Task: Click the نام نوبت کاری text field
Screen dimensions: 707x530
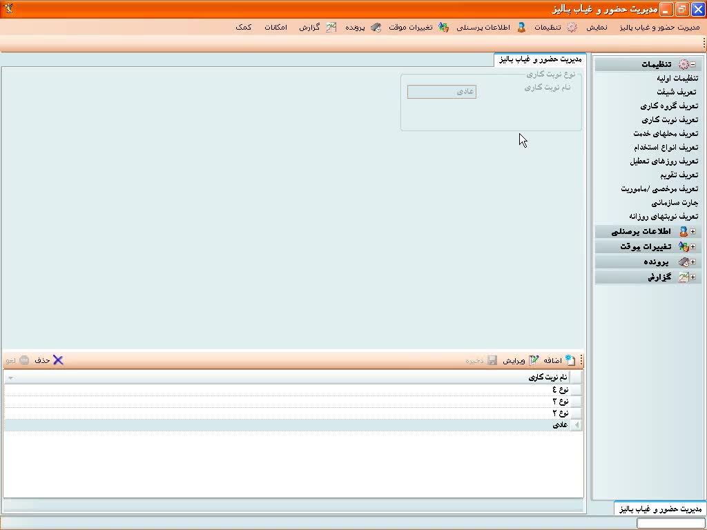Action: tap(442, 92)
